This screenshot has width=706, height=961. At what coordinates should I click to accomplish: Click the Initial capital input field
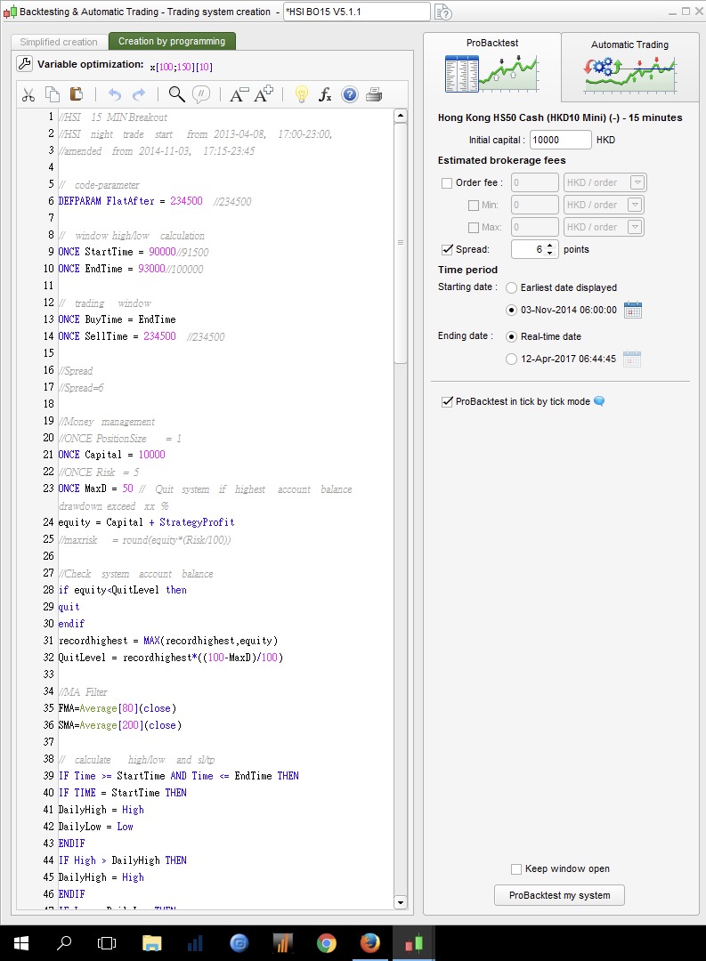(x=560, y=140)
